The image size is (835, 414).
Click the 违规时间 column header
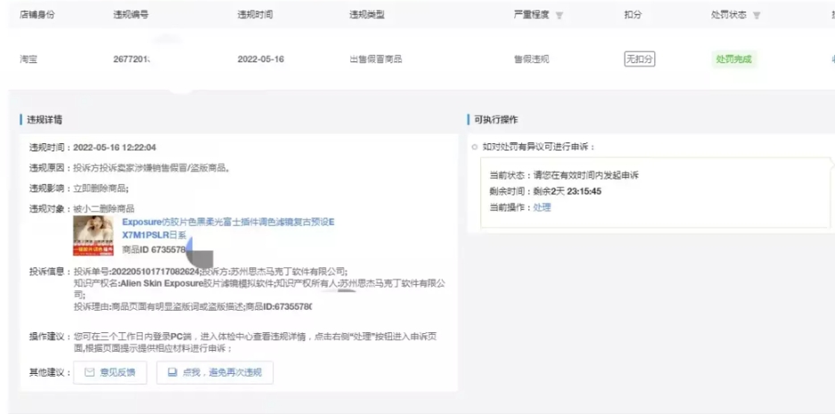253,15
